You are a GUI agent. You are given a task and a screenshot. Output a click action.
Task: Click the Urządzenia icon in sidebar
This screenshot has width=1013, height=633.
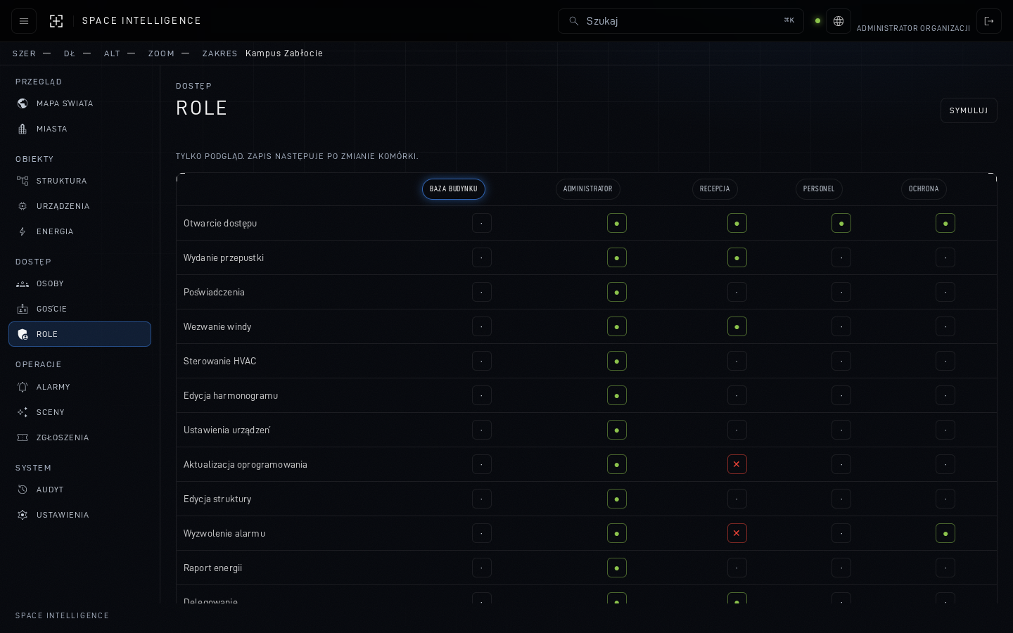(x=23, y=206)
